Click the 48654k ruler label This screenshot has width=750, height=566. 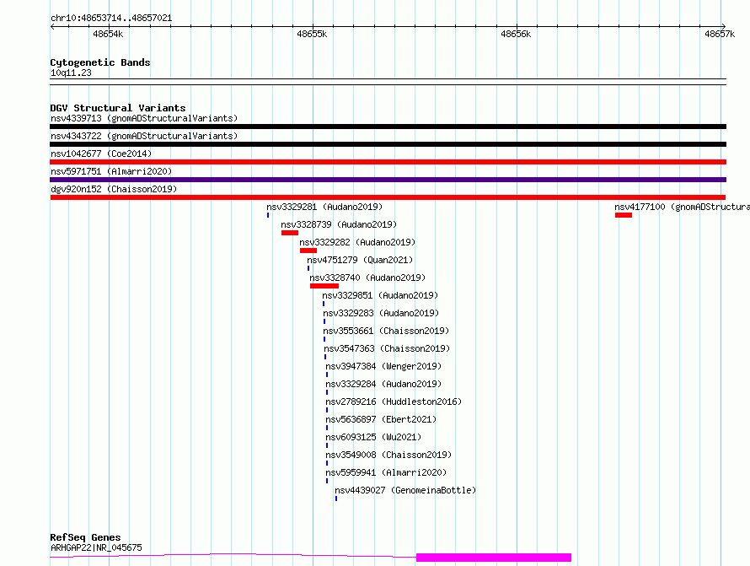click(108, 34)
